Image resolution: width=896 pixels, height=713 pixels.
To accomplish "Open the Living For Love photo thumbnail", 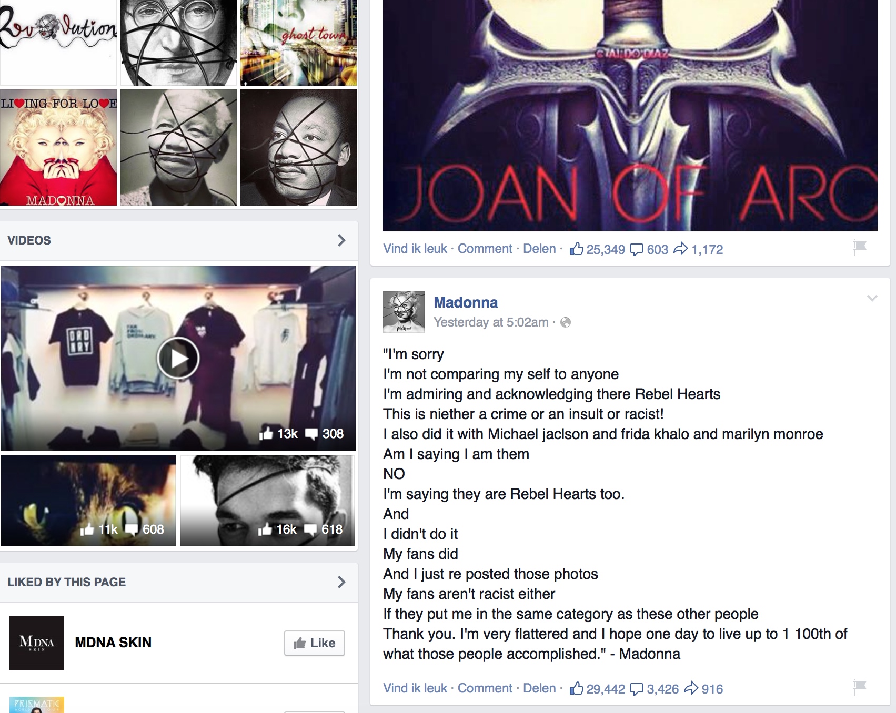I will tap(58, 147).
